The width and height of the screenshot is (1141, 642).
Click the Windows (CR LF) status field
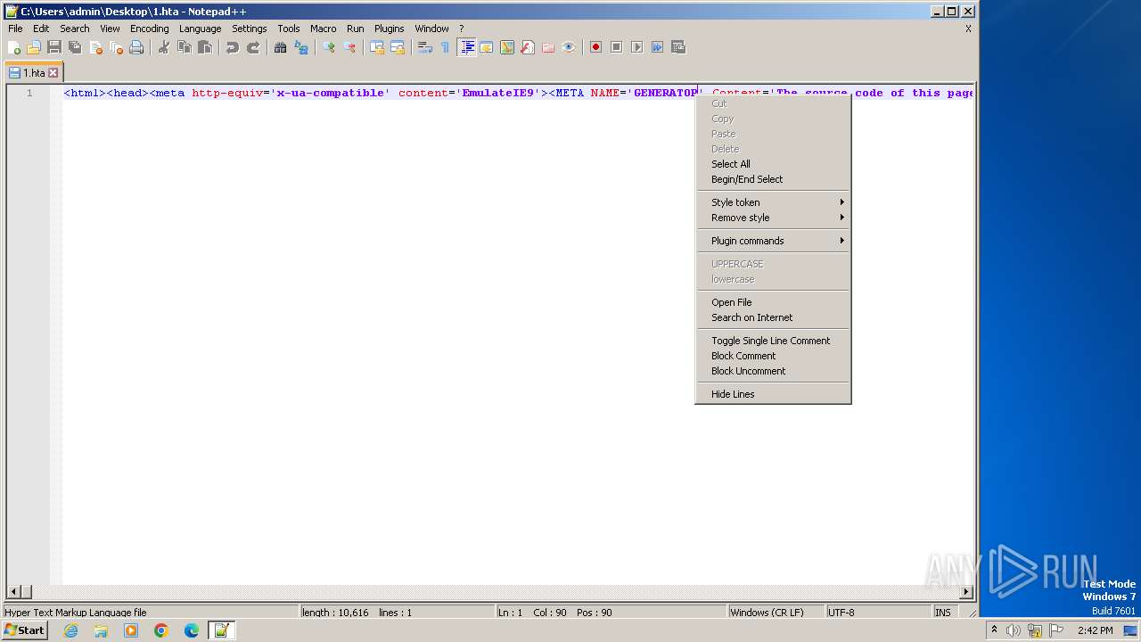(776, 613)
